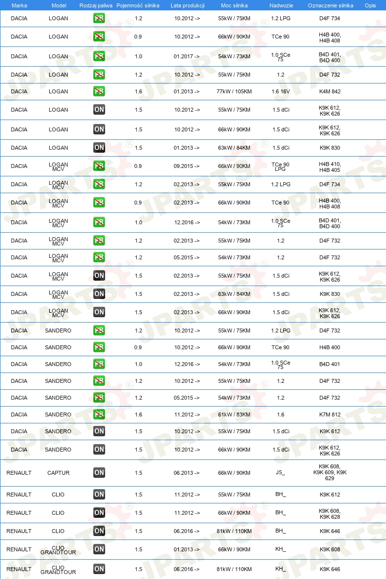Image resolution: width=386 pixels, height=579 pixels.
Task: Click engine code K4M 842
Action: coord(330,91)
